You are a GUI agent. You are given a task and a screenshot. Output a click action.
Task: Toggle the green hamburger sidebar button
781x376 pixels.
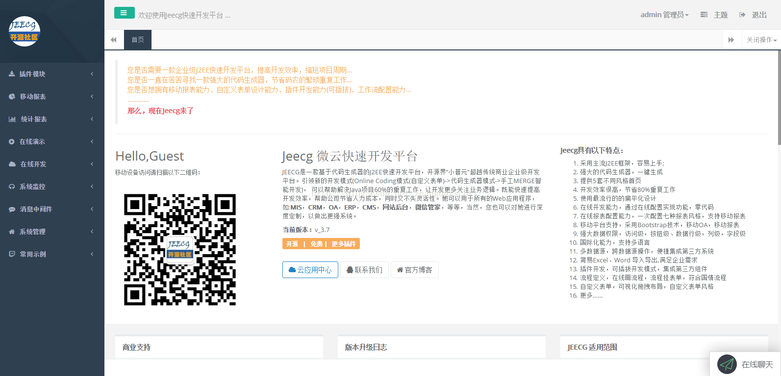124,13
